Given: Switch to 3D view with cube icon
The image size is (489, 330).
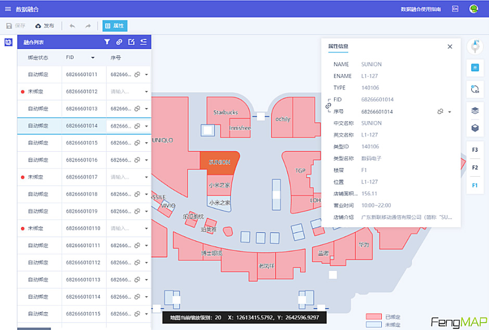Looking at the screenshot, I should coord(474,127).
